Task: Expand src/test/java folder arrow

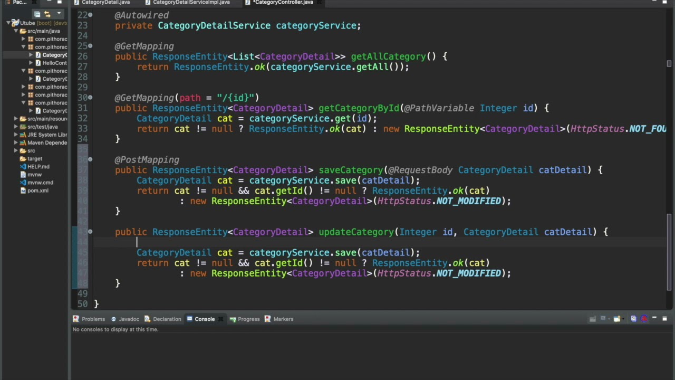Action: coord(16,127)
